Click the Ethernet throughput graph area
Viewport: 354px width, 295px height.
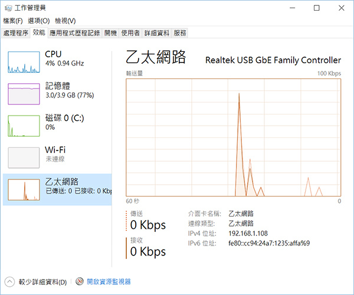click(234, 137)
